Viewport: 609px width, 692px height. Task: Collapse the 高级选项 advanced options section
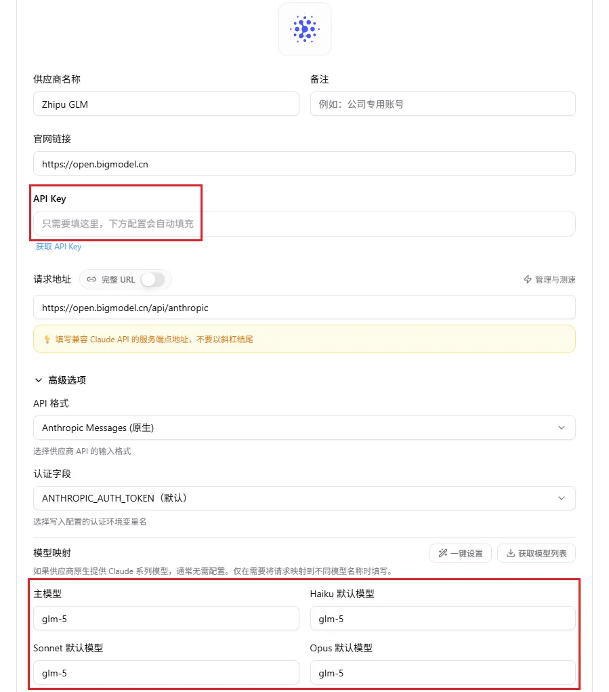(x=60, y=380)
